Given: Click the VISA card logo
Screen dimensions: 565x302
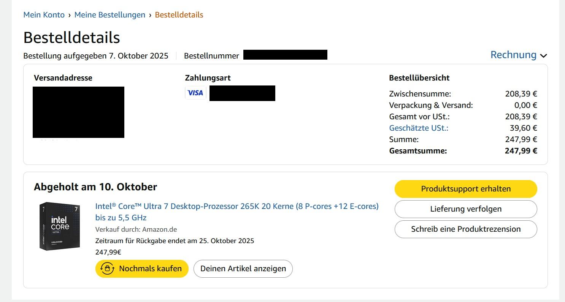Looking at the screenshot, I should (195, 93).
